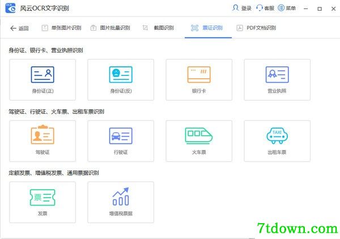Select the 发票 label
340x239 pixels.
pyautogui.click(x=42, y=214)
